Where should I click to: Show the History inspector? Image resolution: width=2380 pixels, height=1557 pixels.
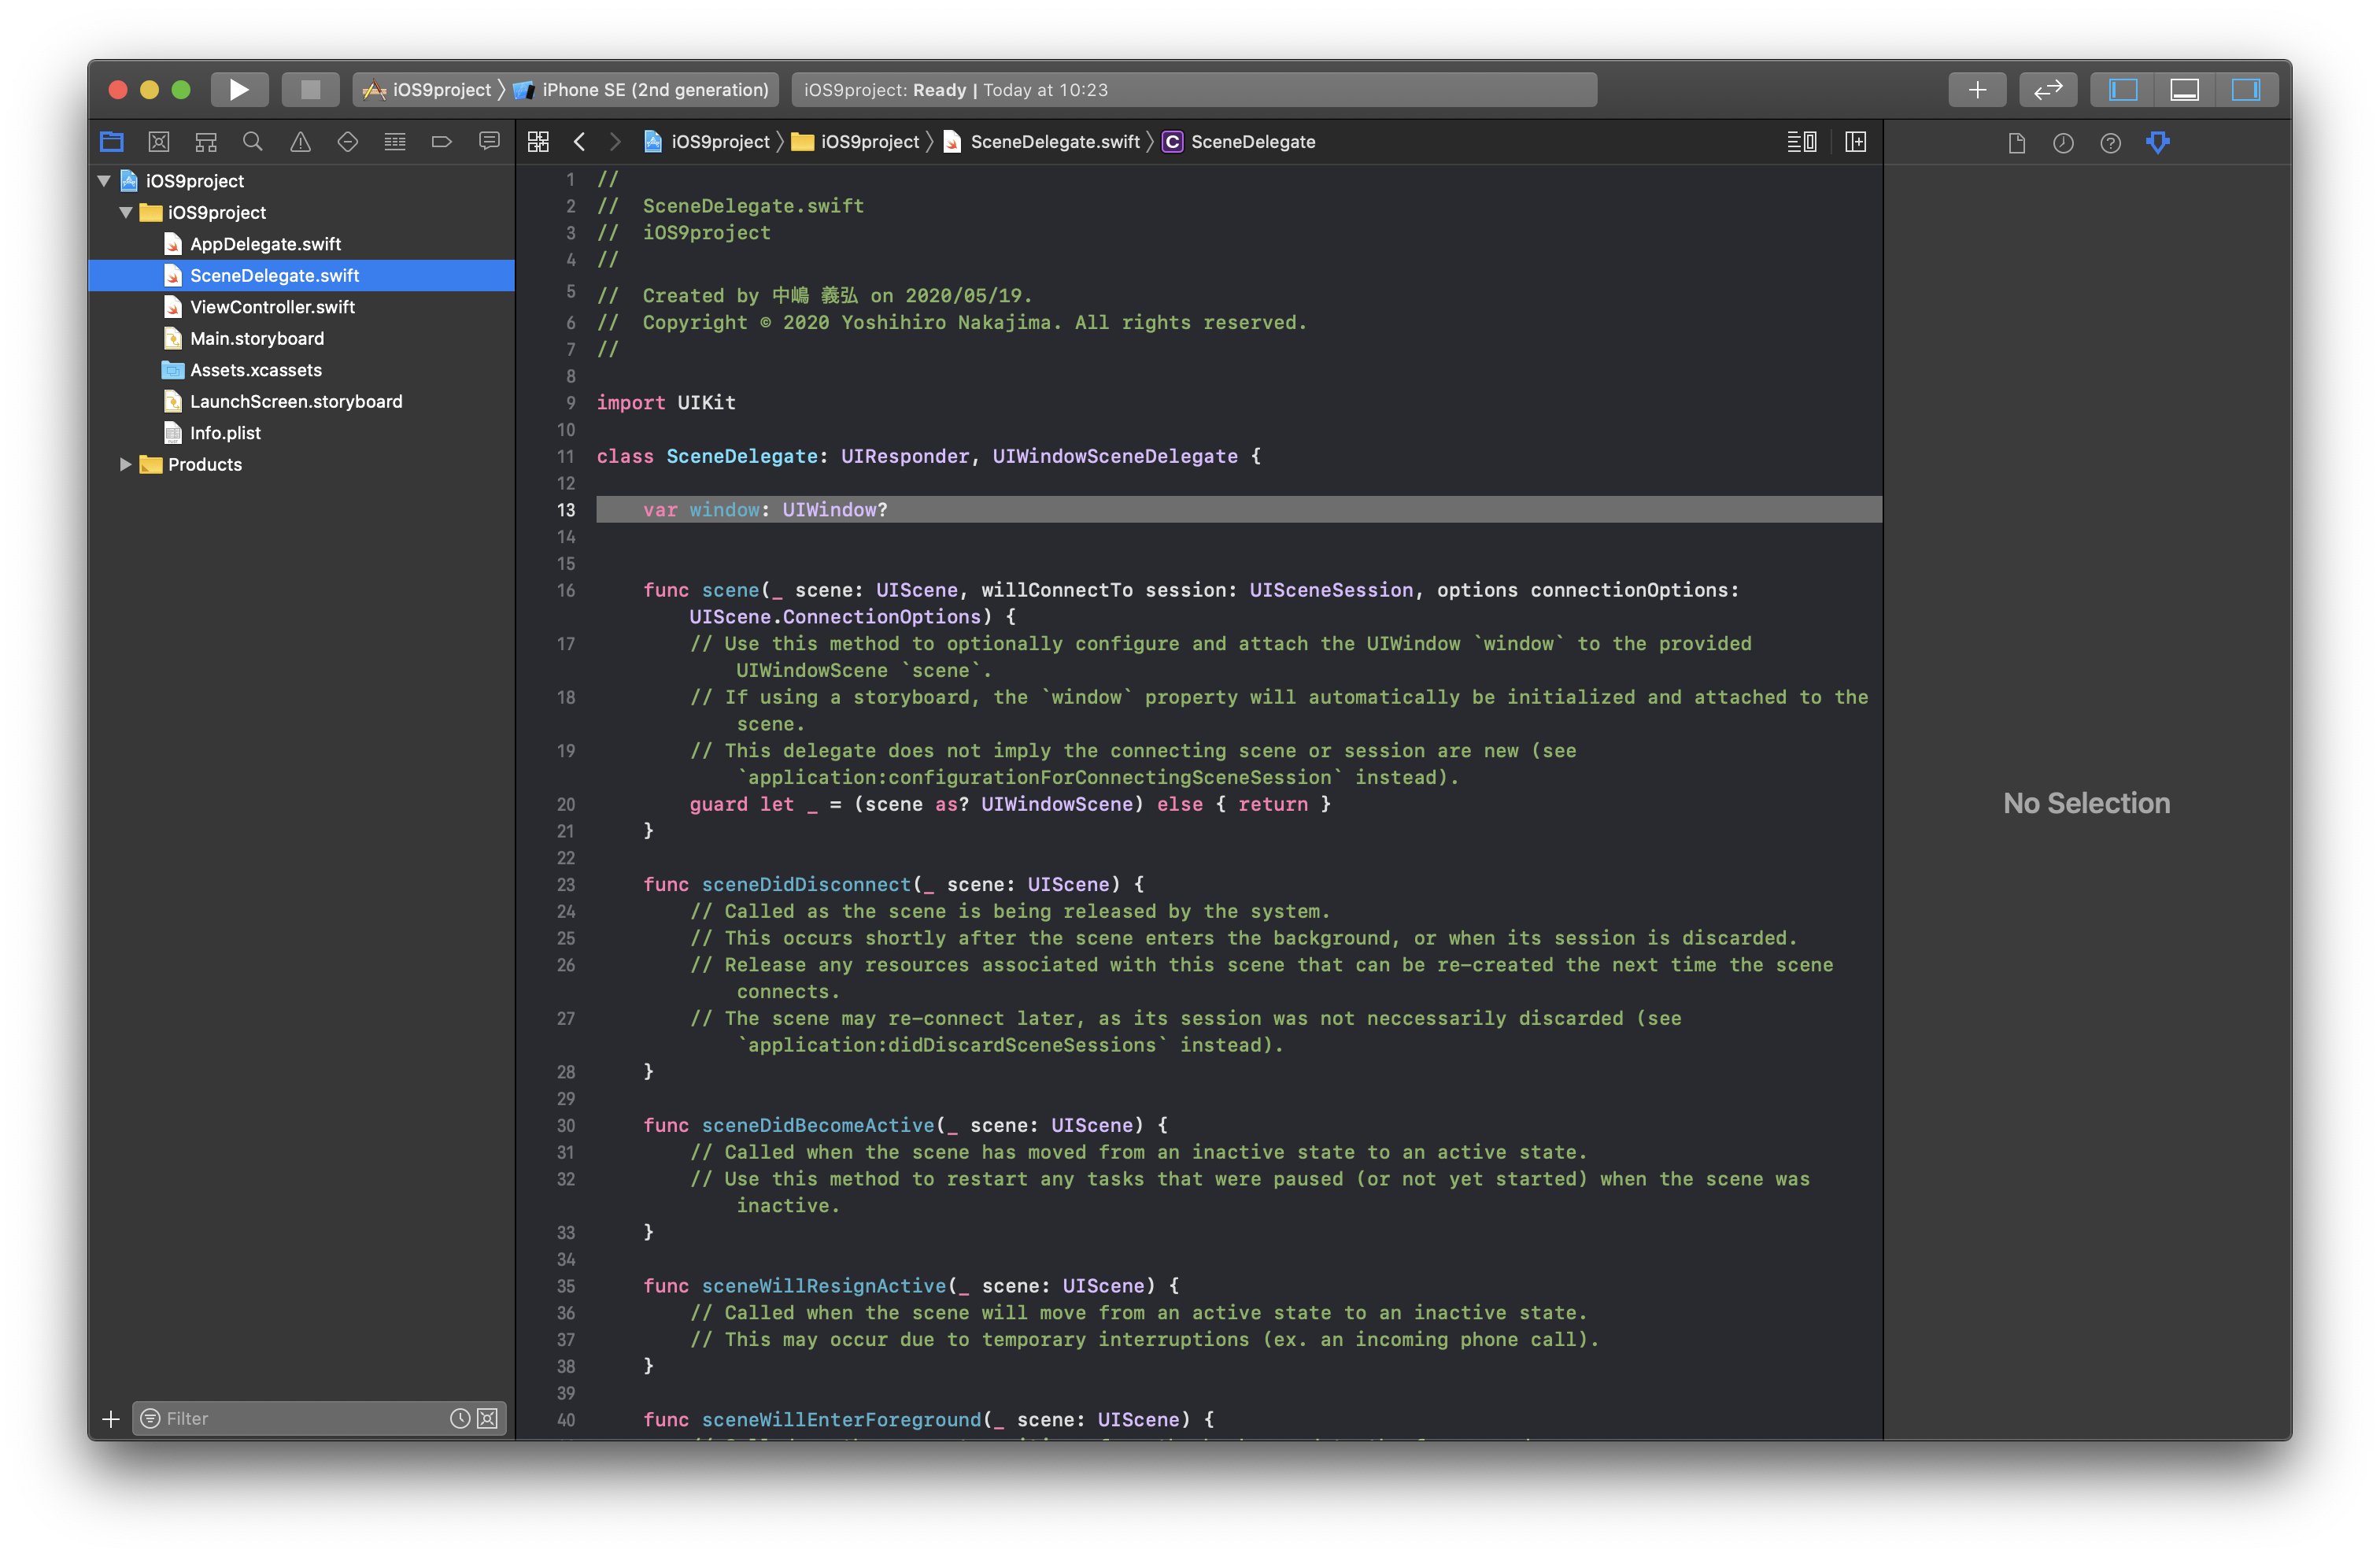pyautogui.click(x=2063, y=143)
